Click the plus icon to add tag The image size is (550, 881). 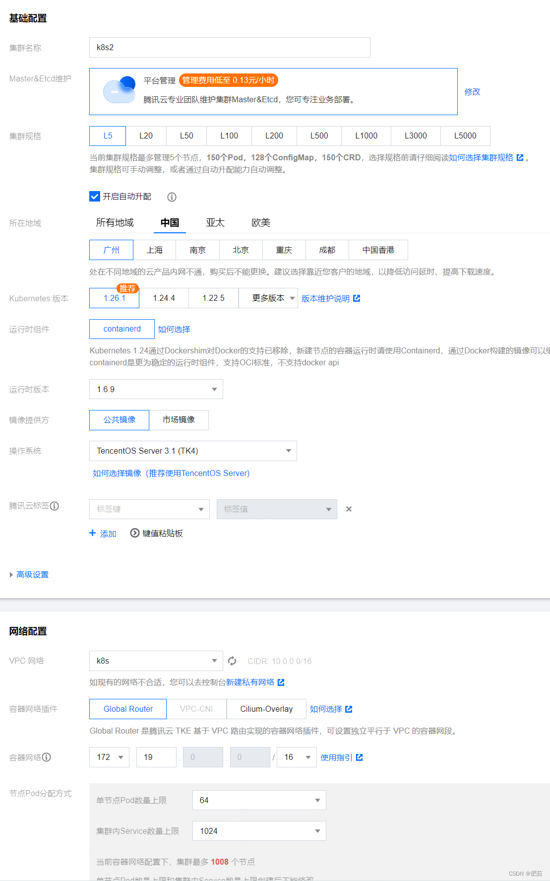click(92, 533)
